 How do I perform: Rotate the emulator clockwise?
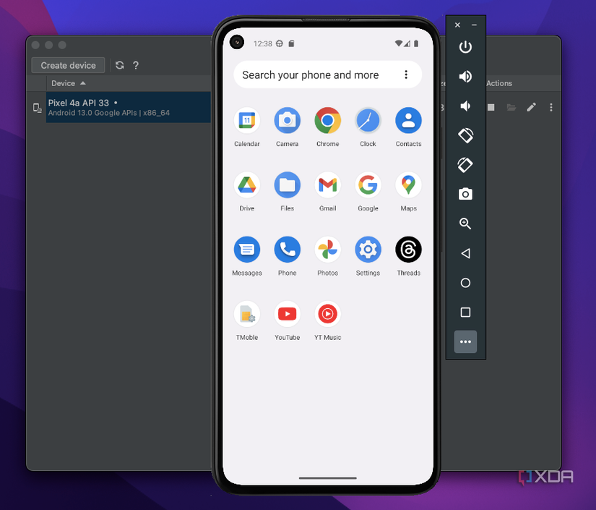(x=465, y=165)
